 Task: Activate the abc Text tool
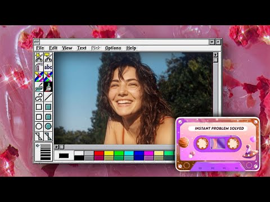click(48, 67)
